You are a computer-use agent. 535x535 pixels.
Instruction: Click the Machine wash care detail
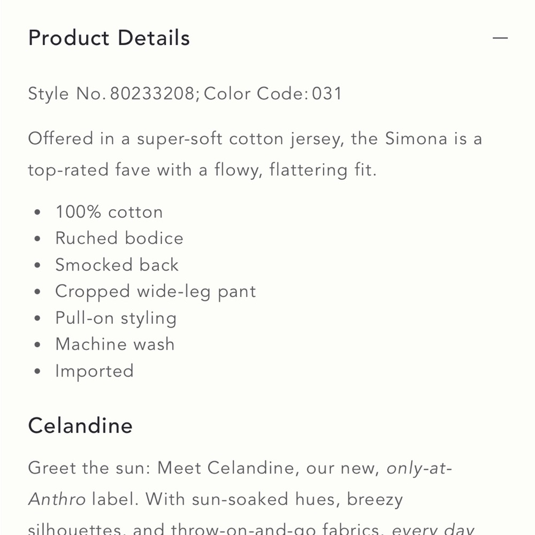pyautogui.click(x=114, y=344)
